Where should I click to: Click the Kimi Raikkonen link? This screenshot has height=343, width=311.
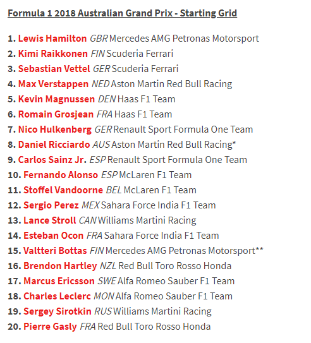point(53,54)
